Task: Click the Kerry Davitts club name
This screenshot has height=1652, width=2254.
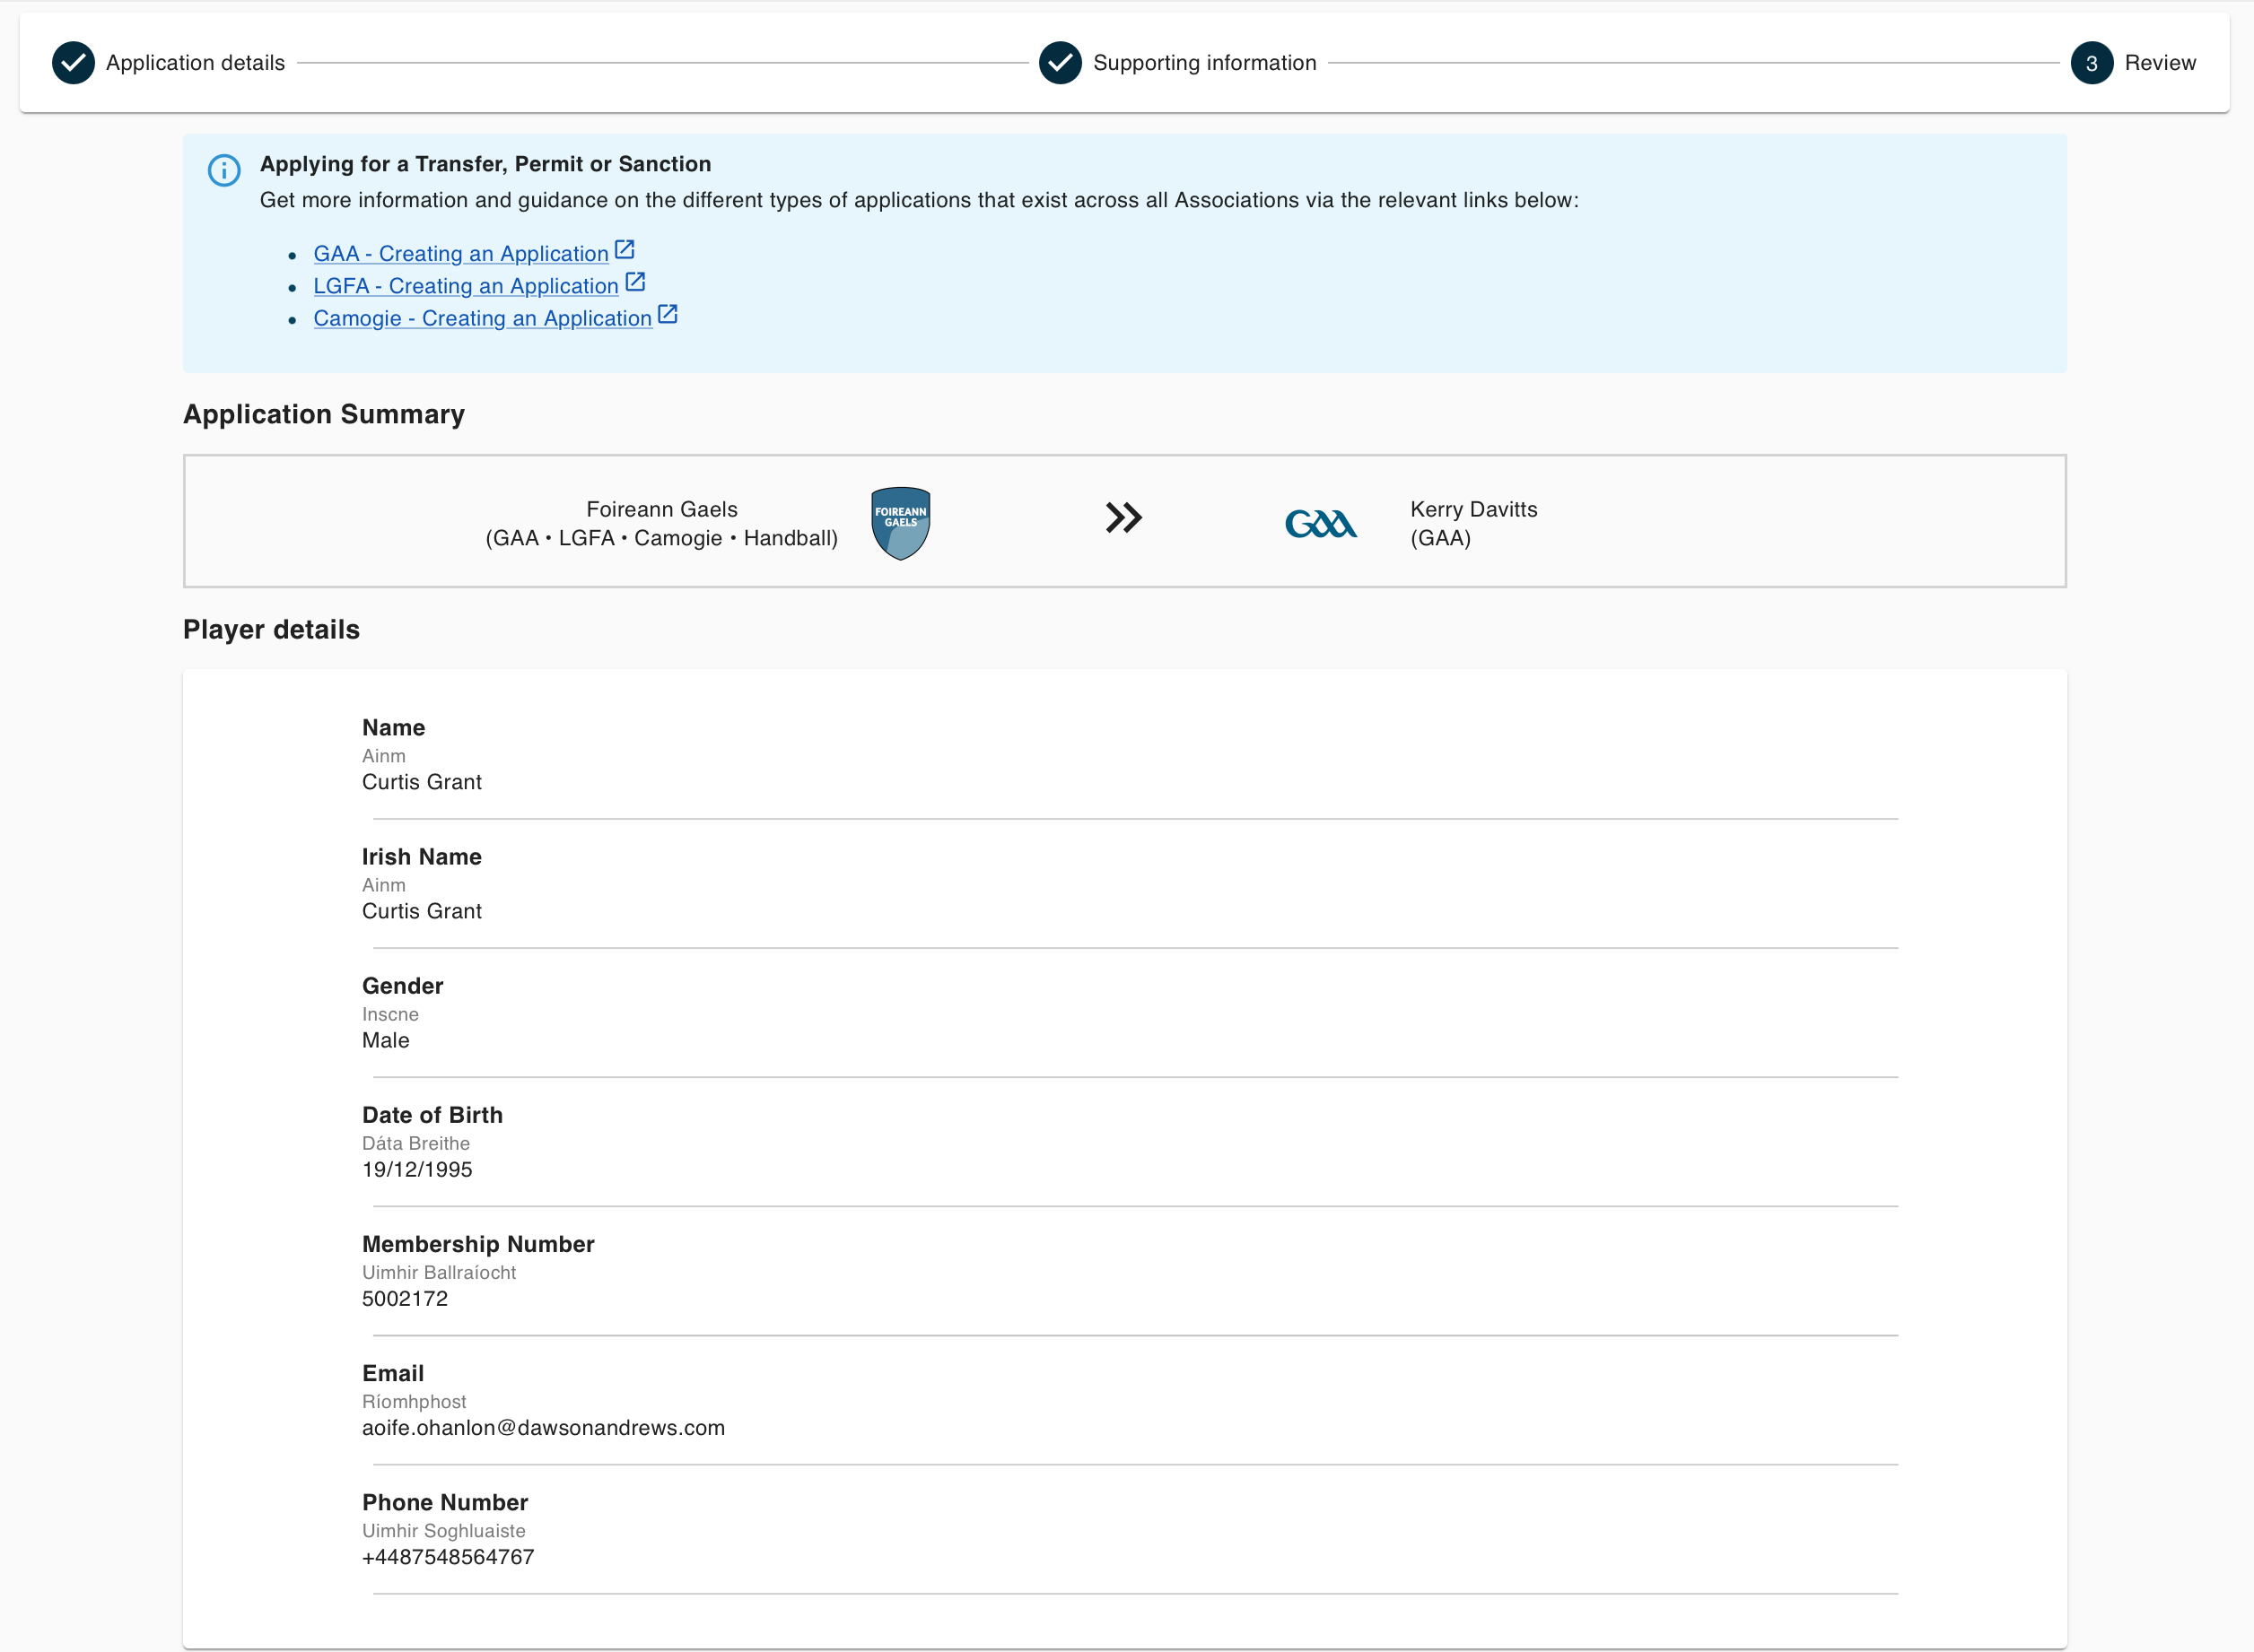Action: pyautogui.click(x=1473, y=509)
